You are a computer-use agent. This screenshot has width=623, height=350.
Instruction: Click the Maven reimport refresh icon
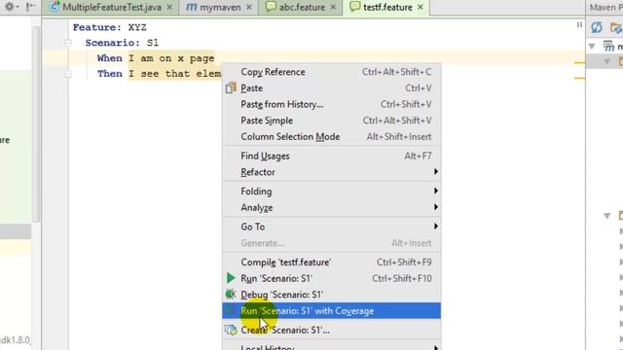pos(597,27)
